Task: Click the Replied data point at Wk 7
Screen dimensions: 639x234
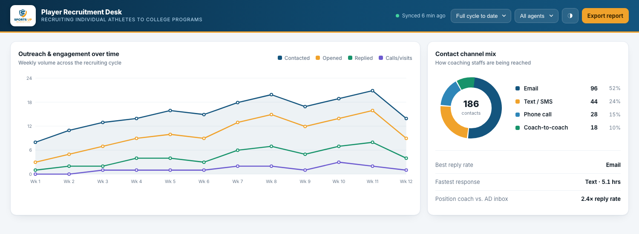Action: click(238, 150)
